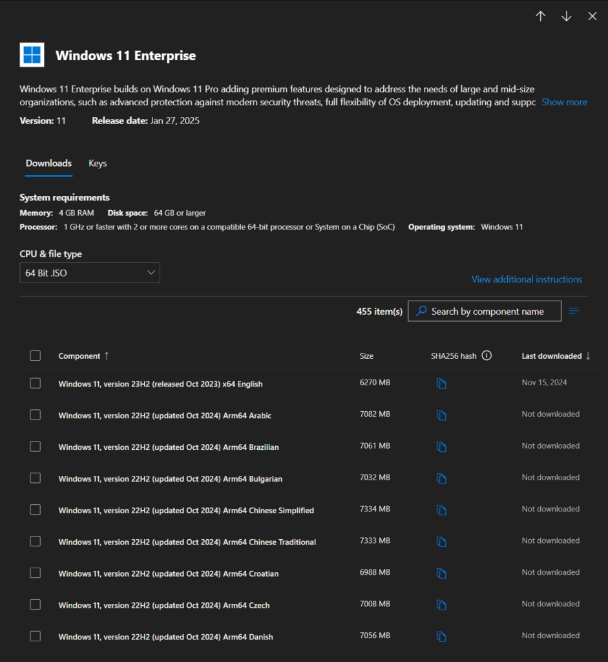Image resolution: width=608 pixels, height=662 pixels.
Task: Open column options icon beside search box
Action: click(574, 311)
